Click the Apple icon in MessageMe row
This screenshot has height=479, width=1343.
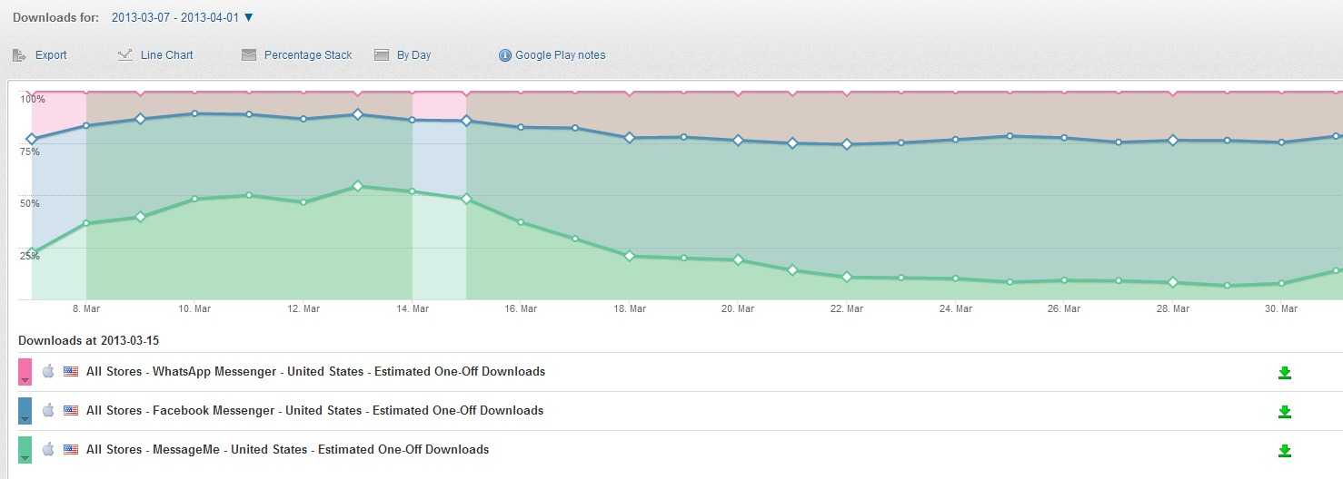point(49,449)
